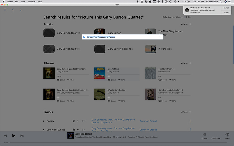Click the Qobuz badge under Gary Burton & Keith Jarrett
Screen dimensions: 234x146
coord(162,101)
